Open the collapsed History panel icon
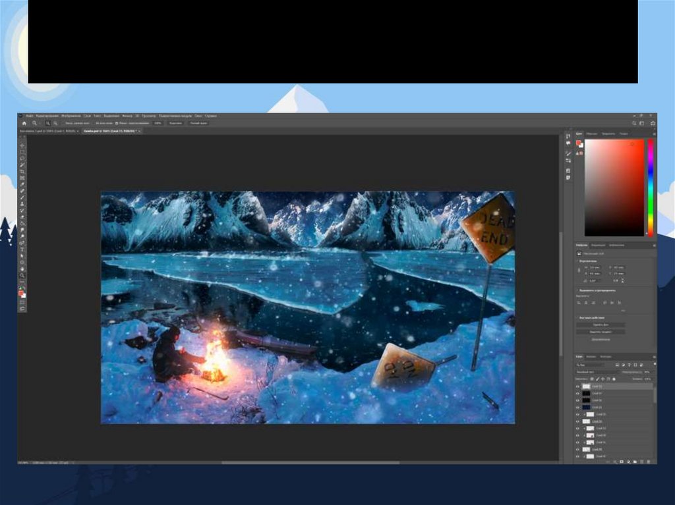The width and height of the screenshot is (675, 505). 568,136
